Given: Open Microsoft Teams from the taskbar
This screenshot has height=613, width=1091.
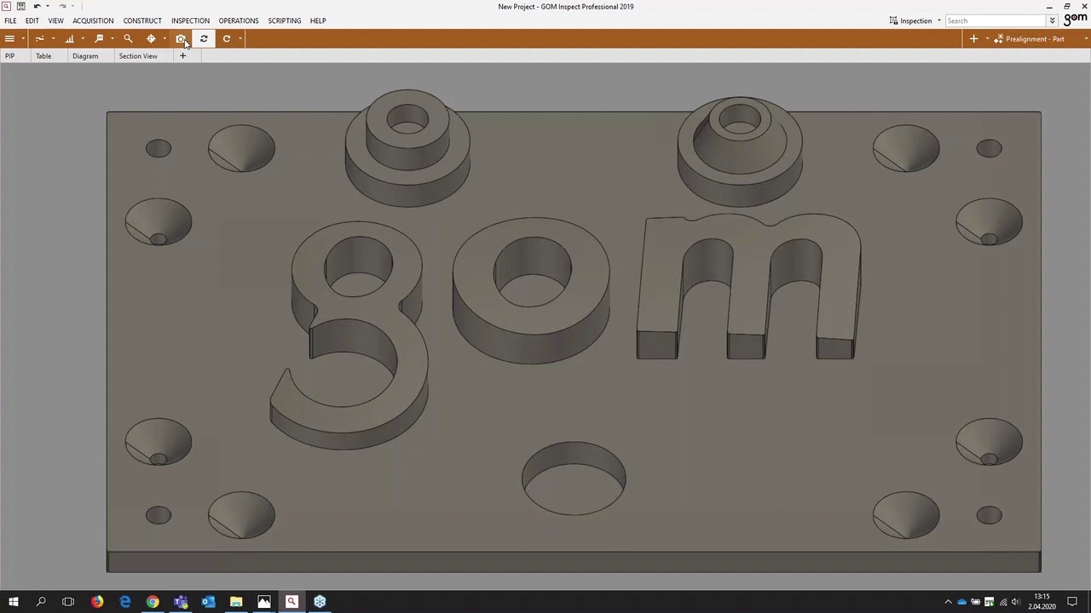Looking at the screenshot, I should (x=181, y=602).
